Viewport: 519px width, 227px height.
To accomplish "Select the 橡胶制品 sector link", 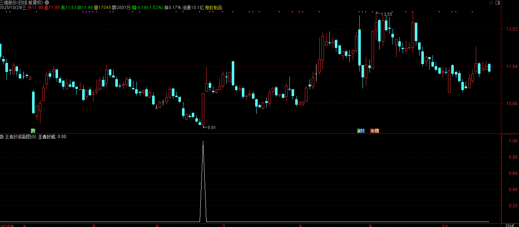I will pos(214,8).
